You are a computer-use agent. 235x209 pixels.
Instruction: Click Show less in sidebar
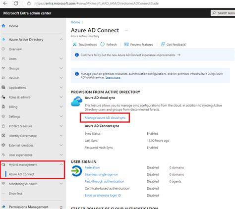coord(15,193)
